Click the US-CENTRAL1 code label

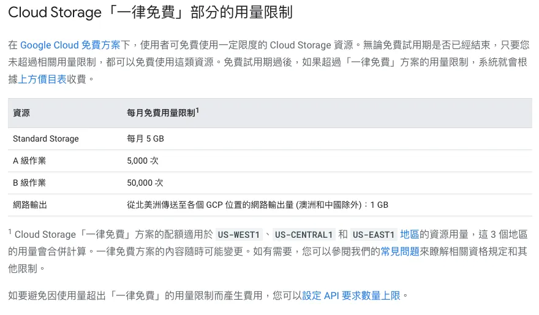304,235
